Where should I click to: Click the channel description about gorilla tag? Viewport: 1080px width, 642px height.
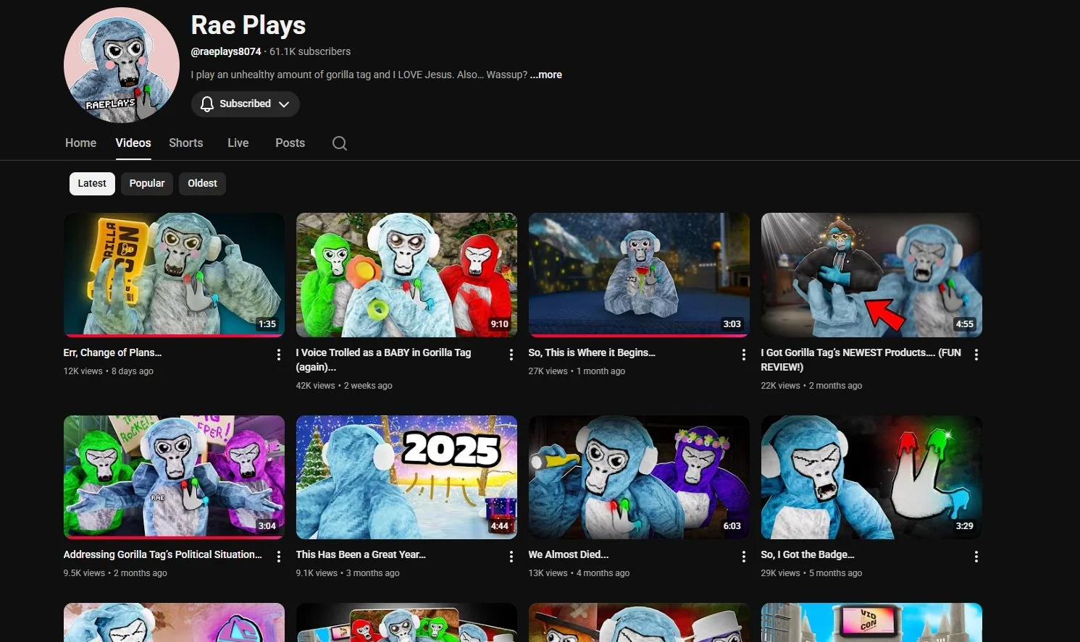coord(359,75)
